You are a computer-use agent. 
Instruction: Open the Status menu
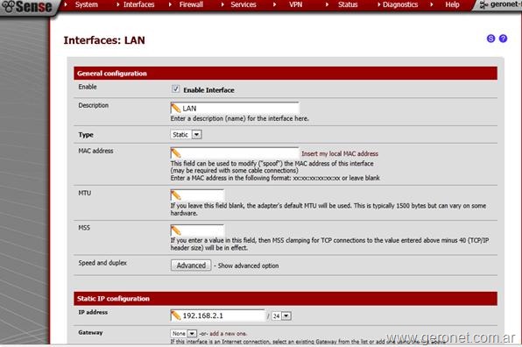coord(348,4)
